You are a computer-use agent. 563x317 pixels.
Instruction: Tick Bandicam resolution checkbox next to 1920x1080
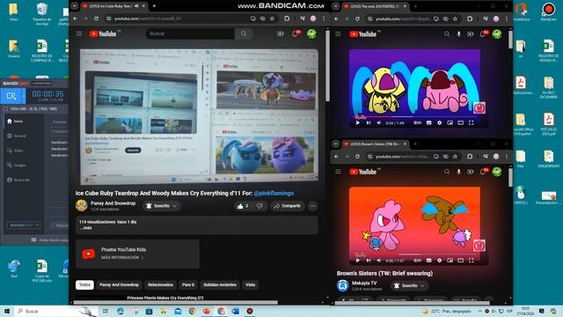coord(5,108)
